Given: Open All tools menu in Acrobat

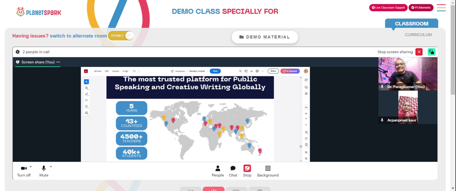Looking at the screenshot, I should (x=98, y=71).
